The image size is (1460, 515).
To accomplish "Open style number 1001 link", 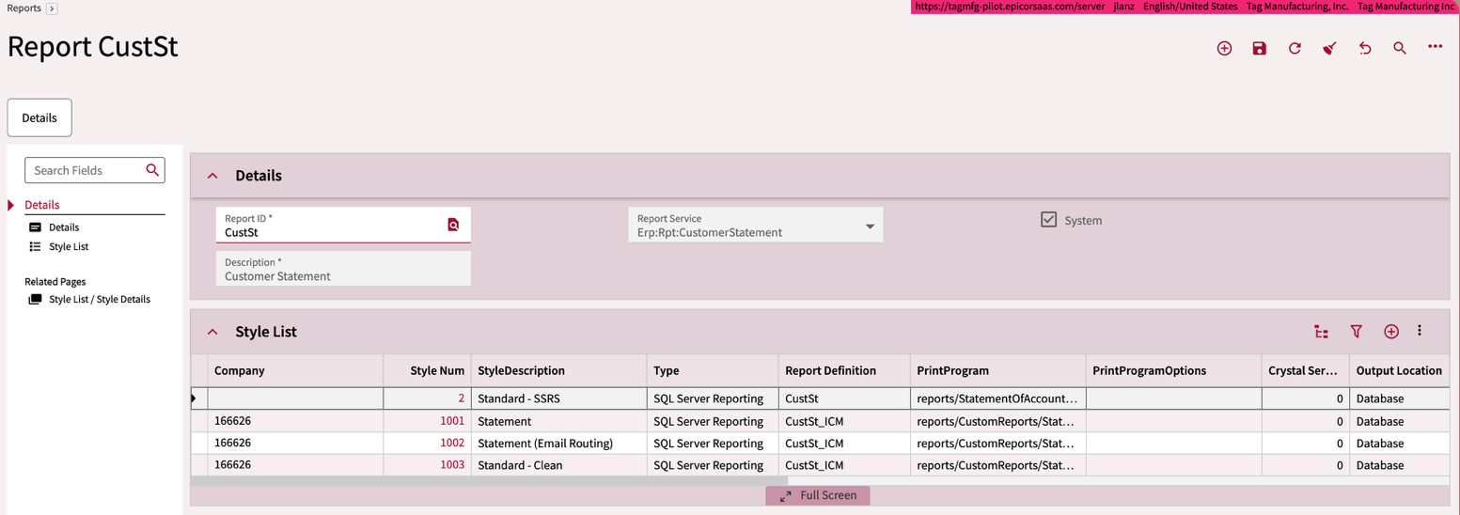I will [x=452, y=421].
